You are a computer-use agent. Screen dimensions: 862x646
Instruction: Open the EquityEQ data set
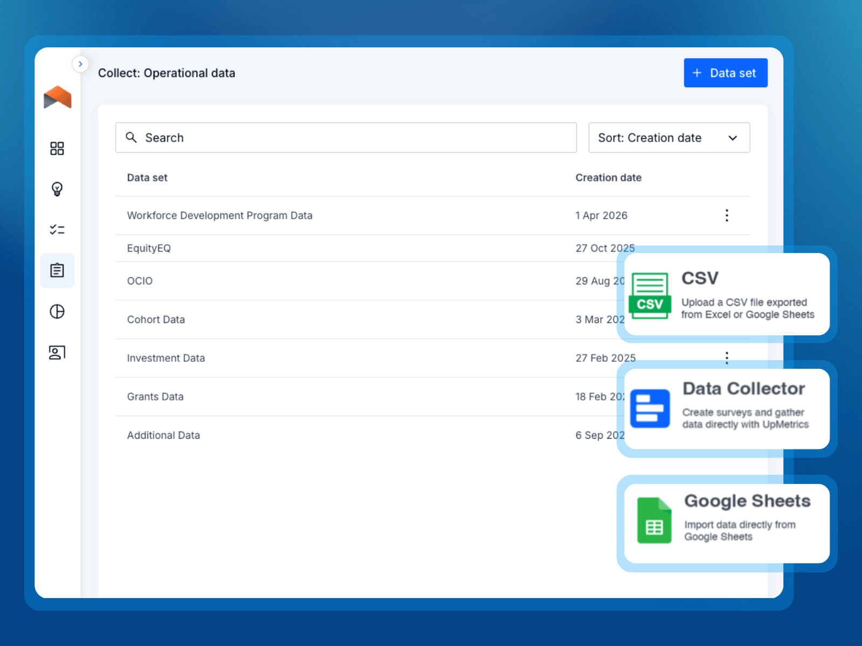(x=149, y=248)
